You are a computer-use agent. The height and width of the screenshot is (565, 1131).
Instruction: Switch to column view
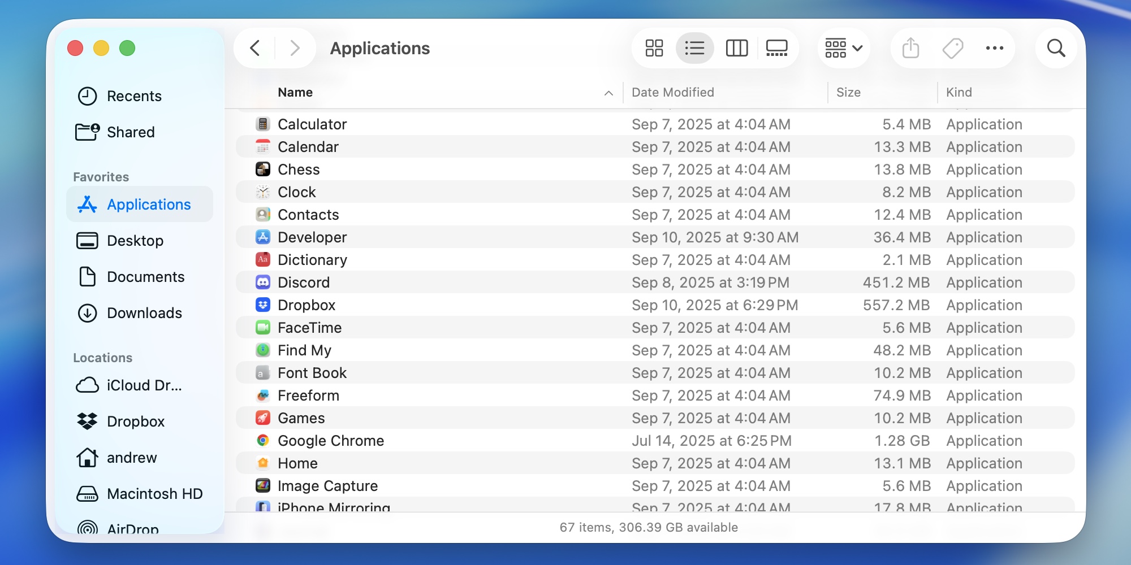tap(736, 48)
